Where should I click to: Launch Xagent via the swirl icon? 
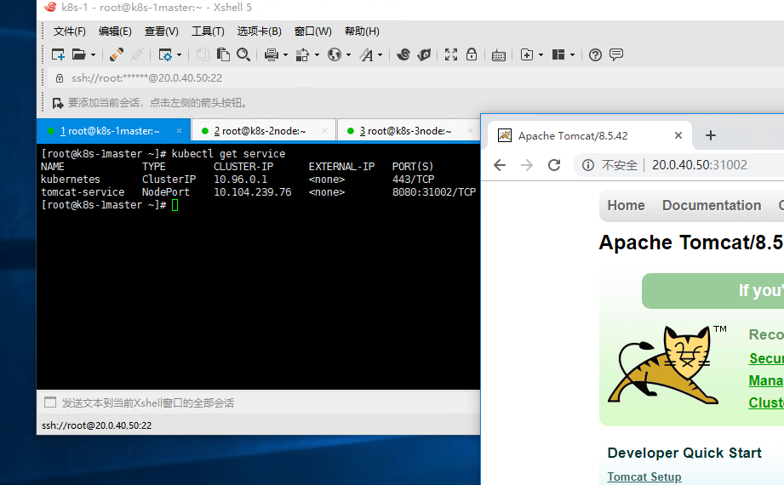403,54
